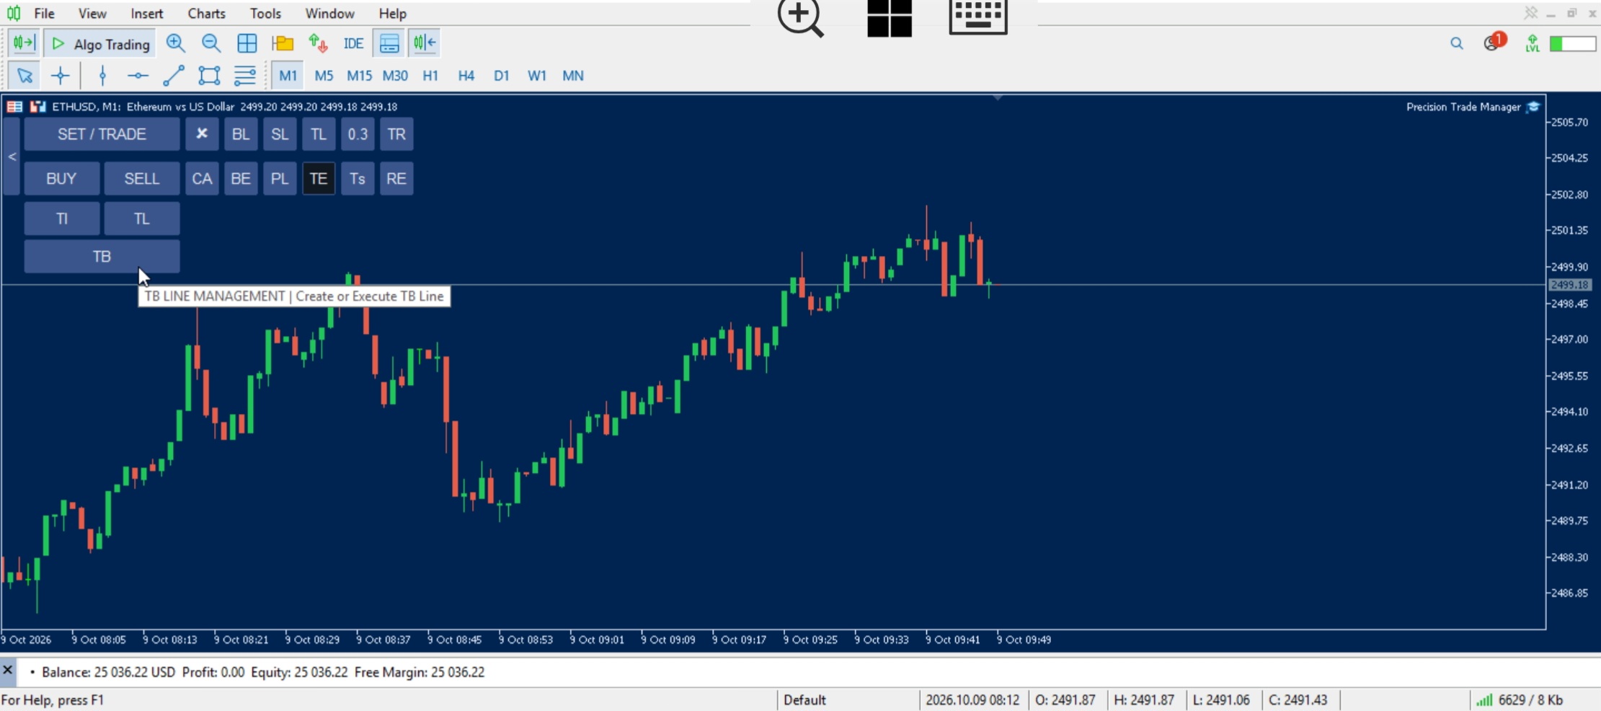1601x711 pixels.
Task: Click the chart shift icon in toolbar
Action: click(425, 43)
